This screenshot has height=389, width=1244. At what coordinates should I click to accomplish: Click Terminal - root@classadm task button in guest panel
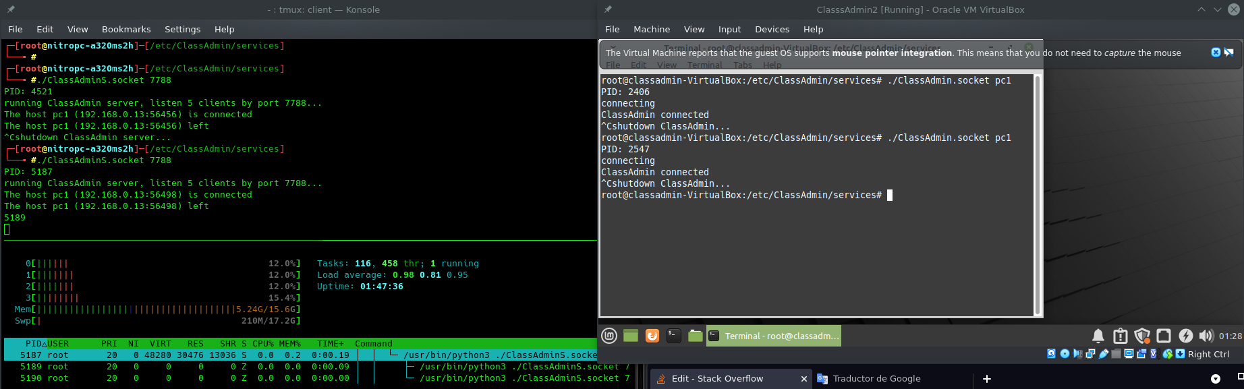pyautogui.click(x=774, y=336)
